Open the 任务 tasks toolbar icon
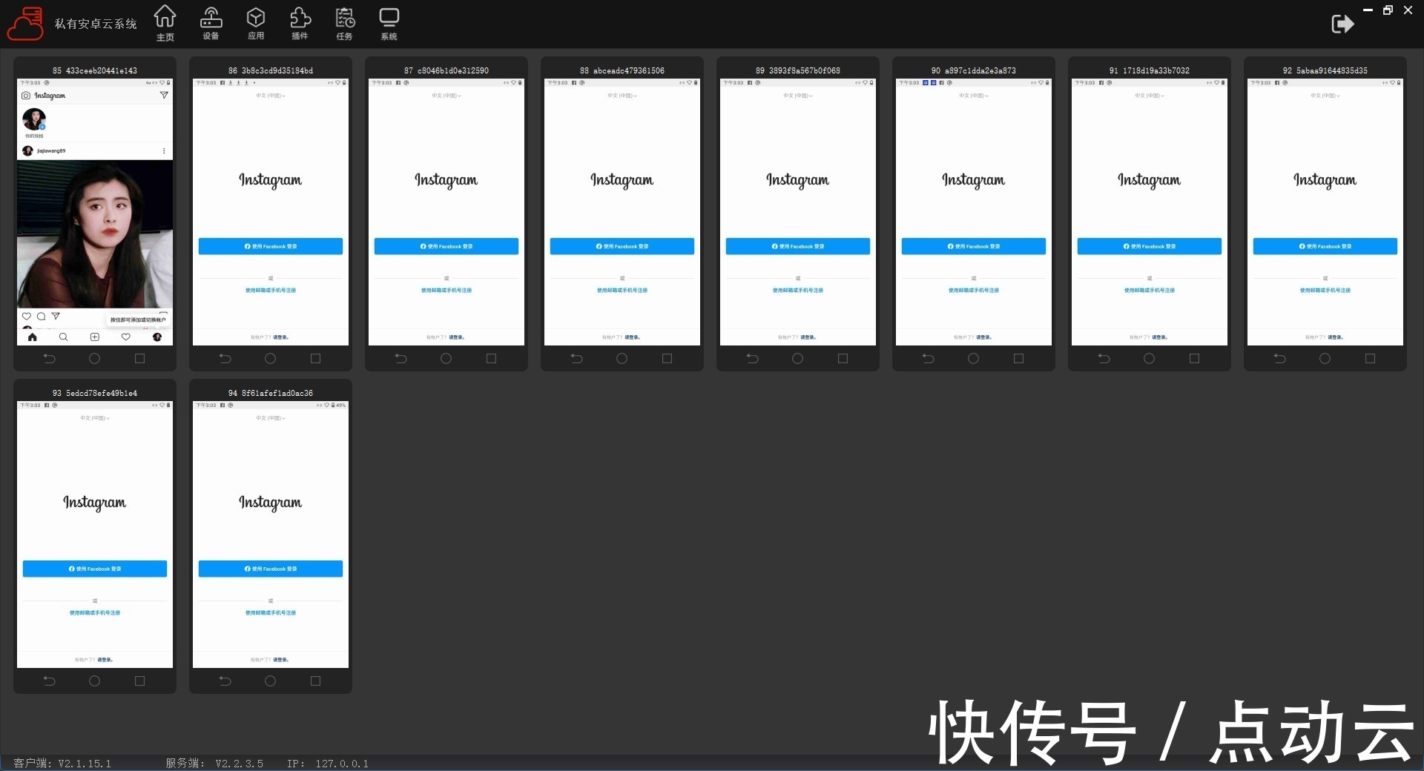Image resolution: width=1424 pixels, height=771 pixels. click(344, 23)
